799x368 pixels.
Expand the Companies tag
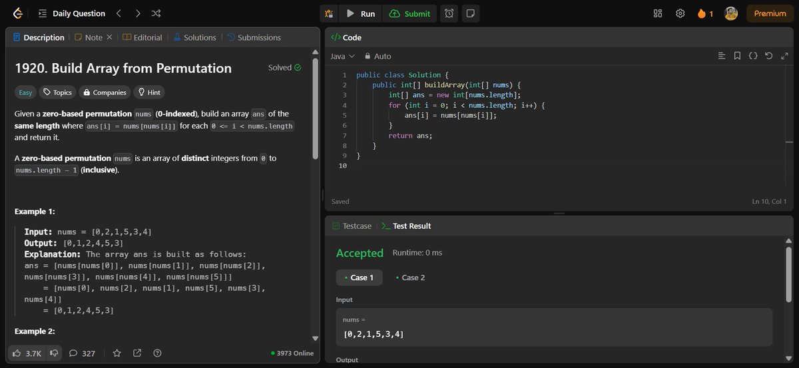coord(104,92)
